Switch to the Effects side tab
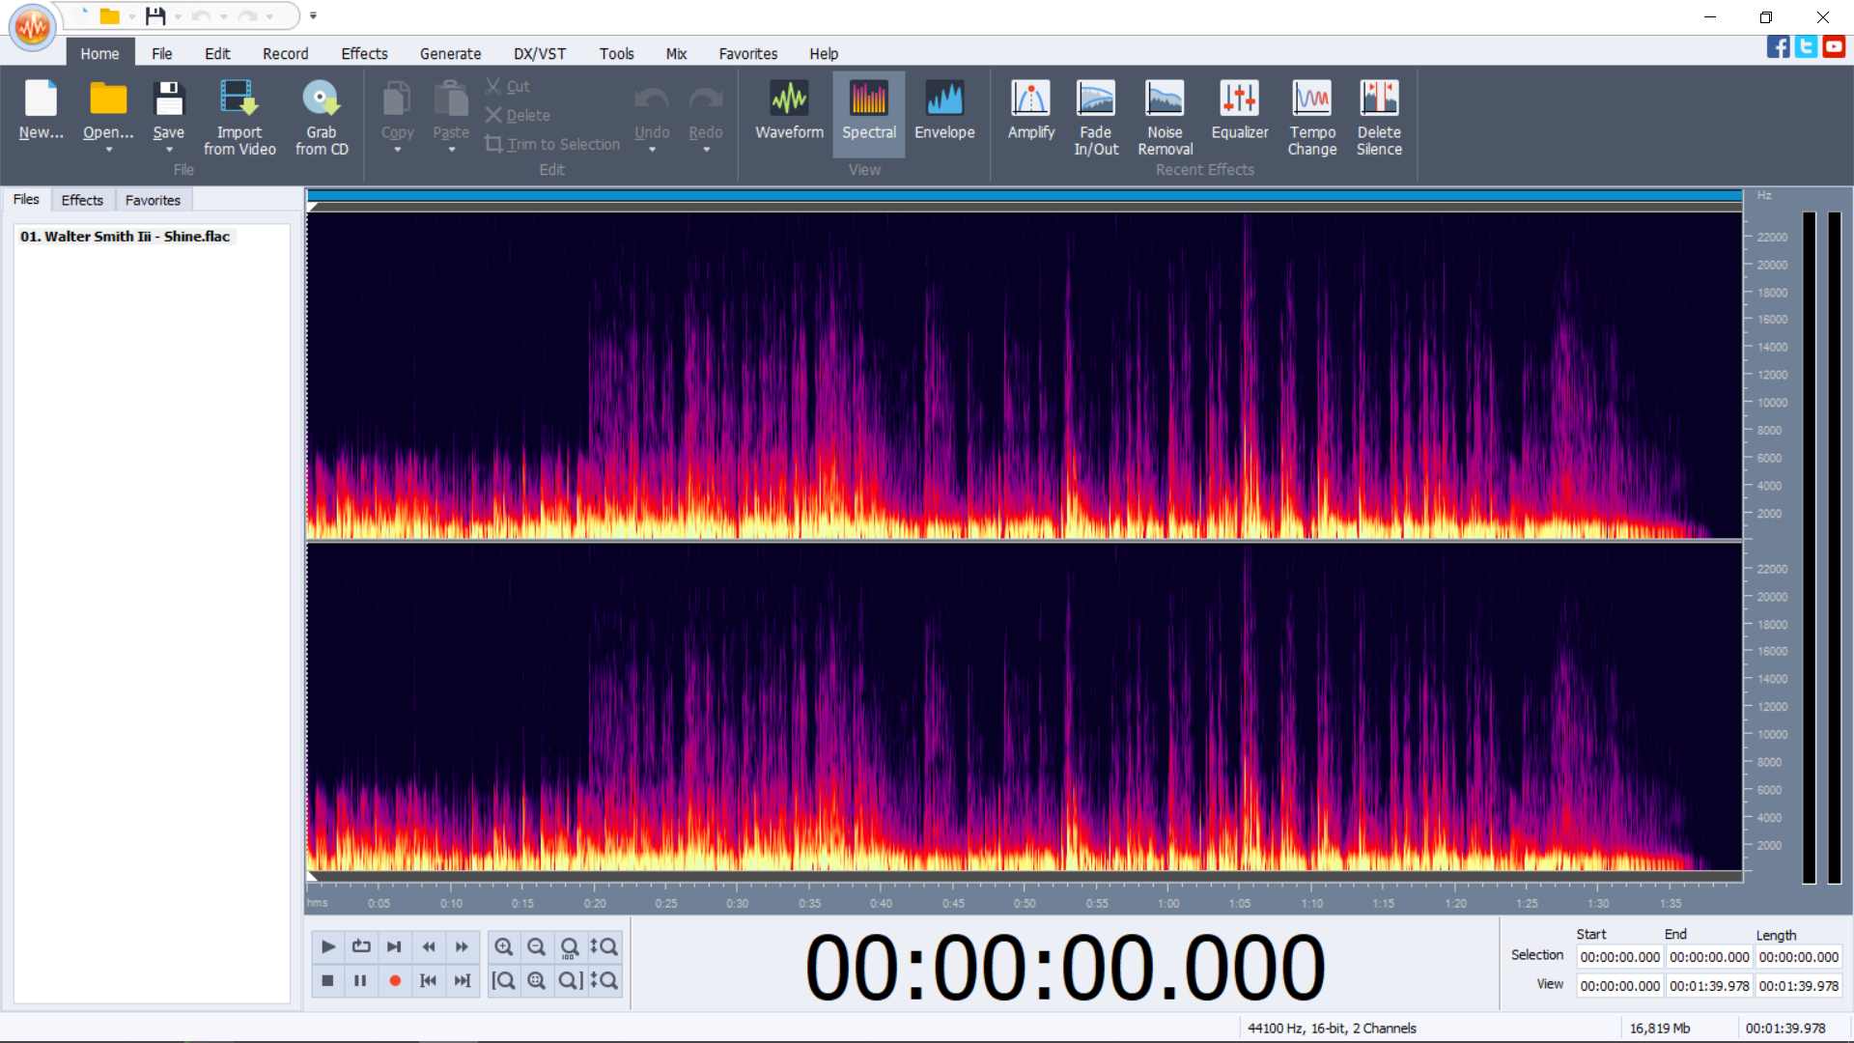 click(x=82, y=200)
